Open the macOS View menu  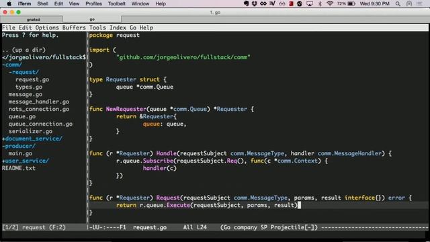coord(74,3)
